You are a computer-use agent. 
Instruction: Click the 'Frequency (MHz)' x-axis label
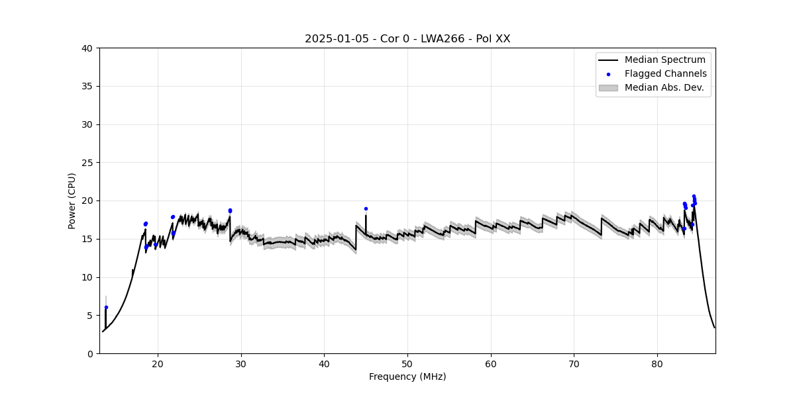[407, 376]
